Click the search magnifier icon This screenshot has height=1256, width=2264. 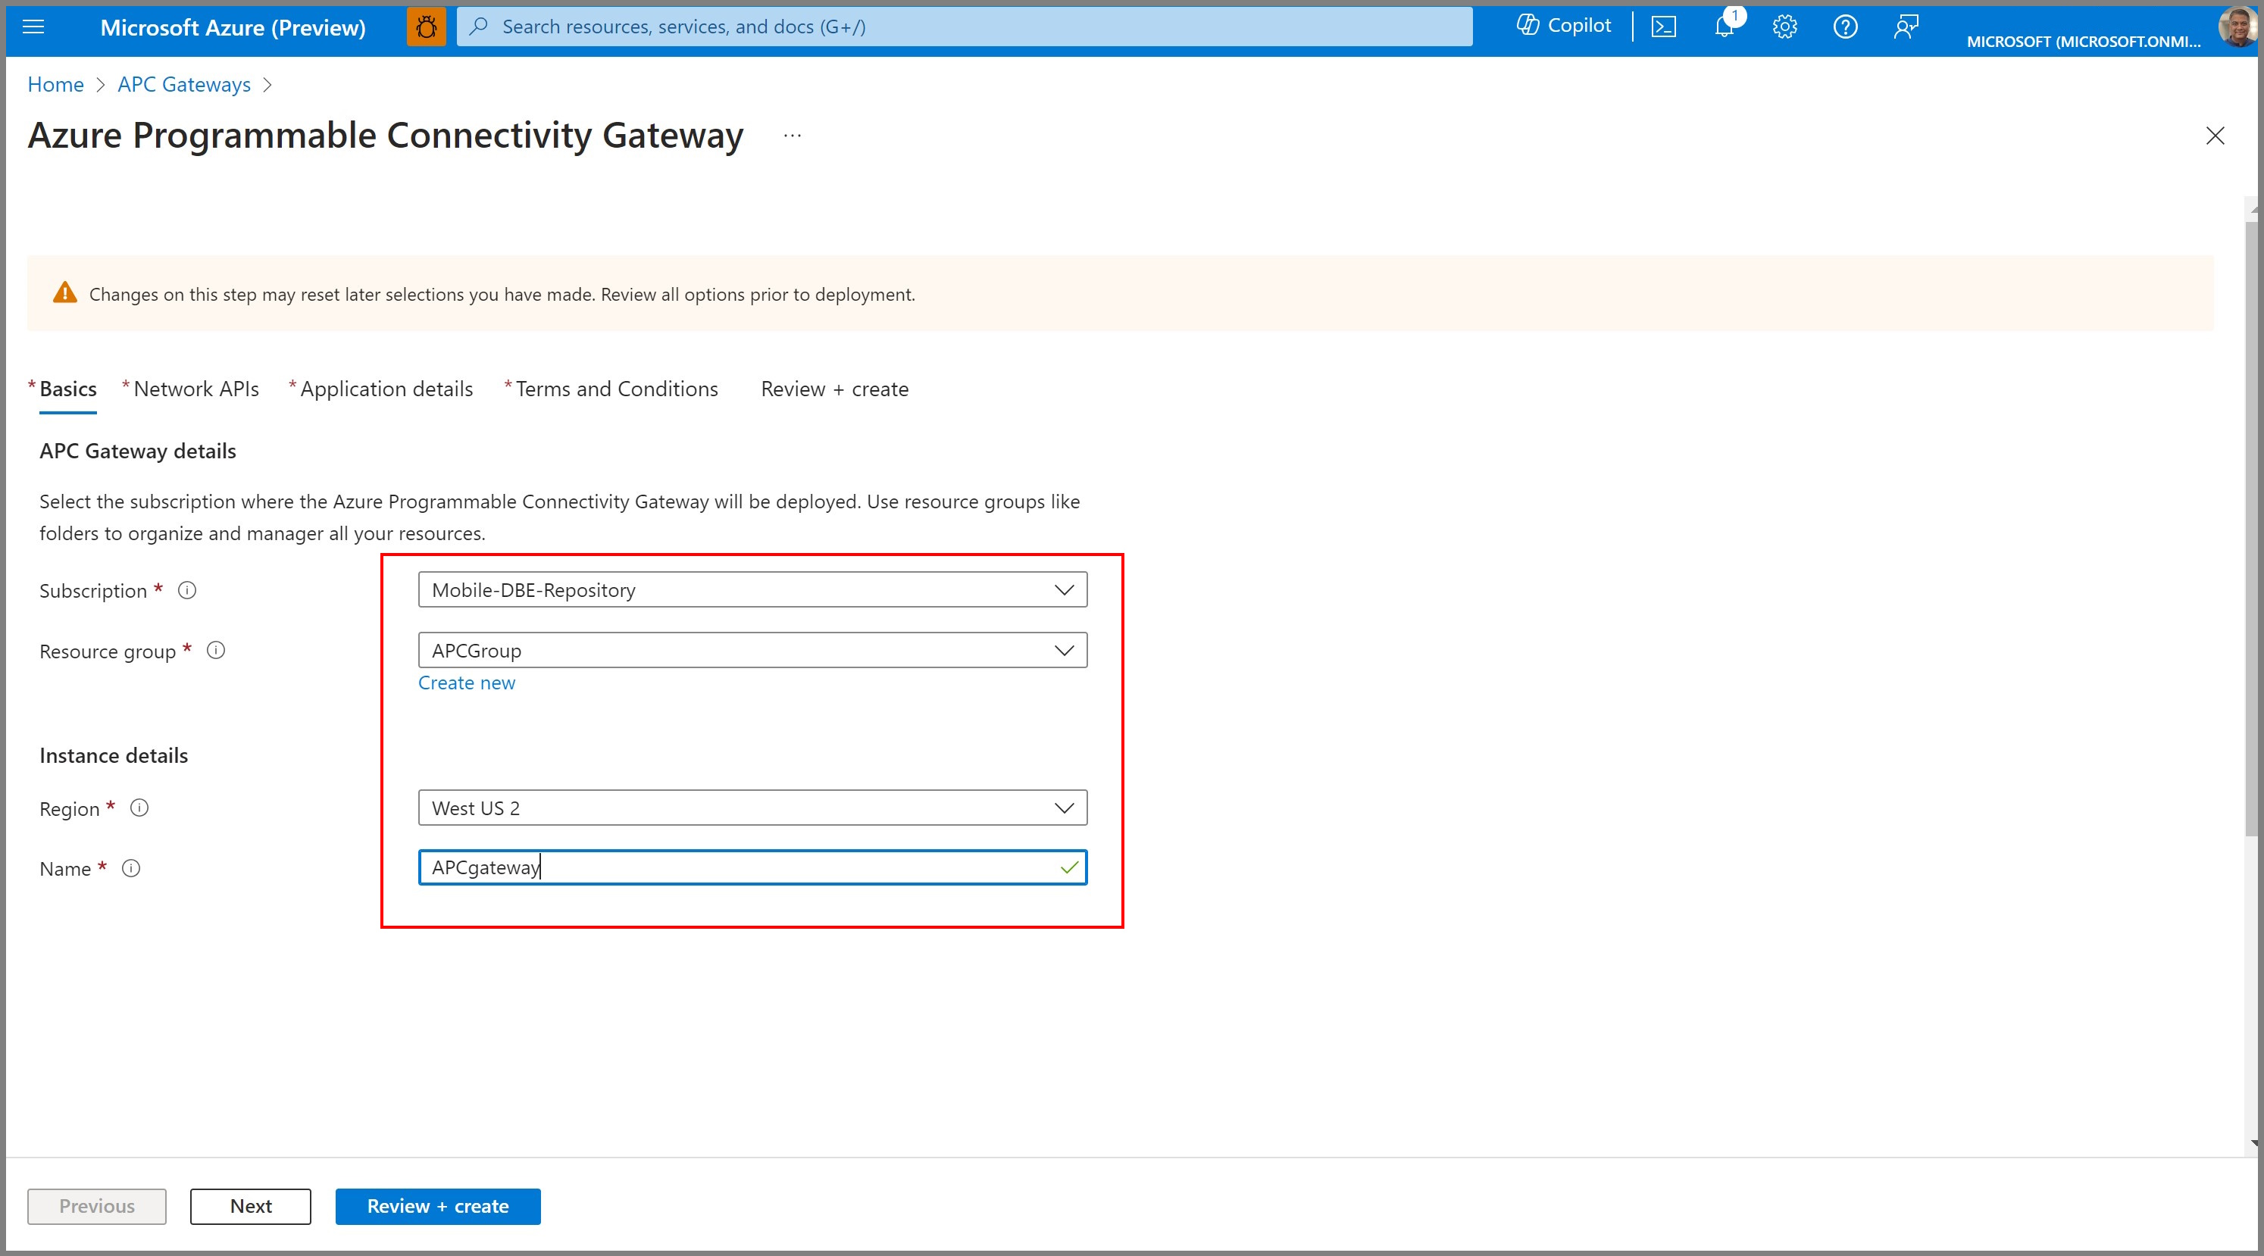point(479,27)
